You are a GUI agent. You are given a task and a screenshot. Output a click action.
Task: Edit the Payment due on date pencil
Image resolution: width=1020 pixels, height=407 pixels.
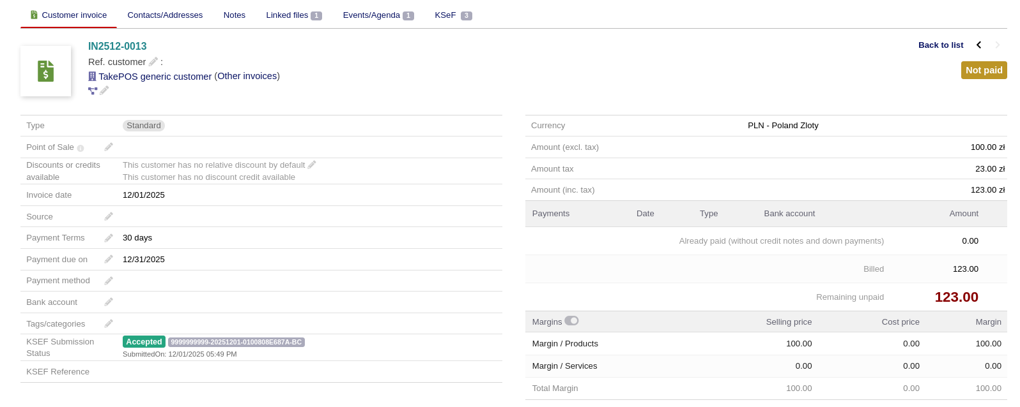coord(109,259)
